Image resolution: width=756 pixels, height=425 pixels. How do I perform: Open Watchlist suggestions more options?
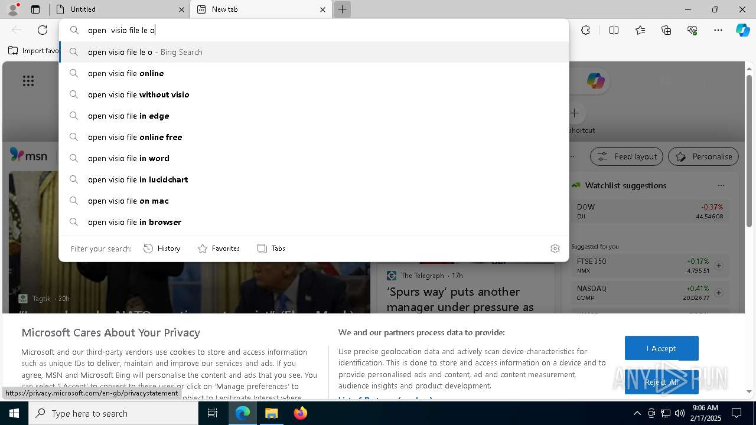coord(721,185)
